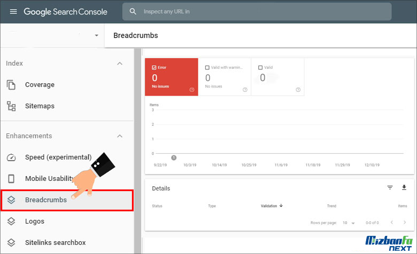Click help icon in Error card
Image resolution: width=417 pixels, height=254 pixels.
coord(191,90)
